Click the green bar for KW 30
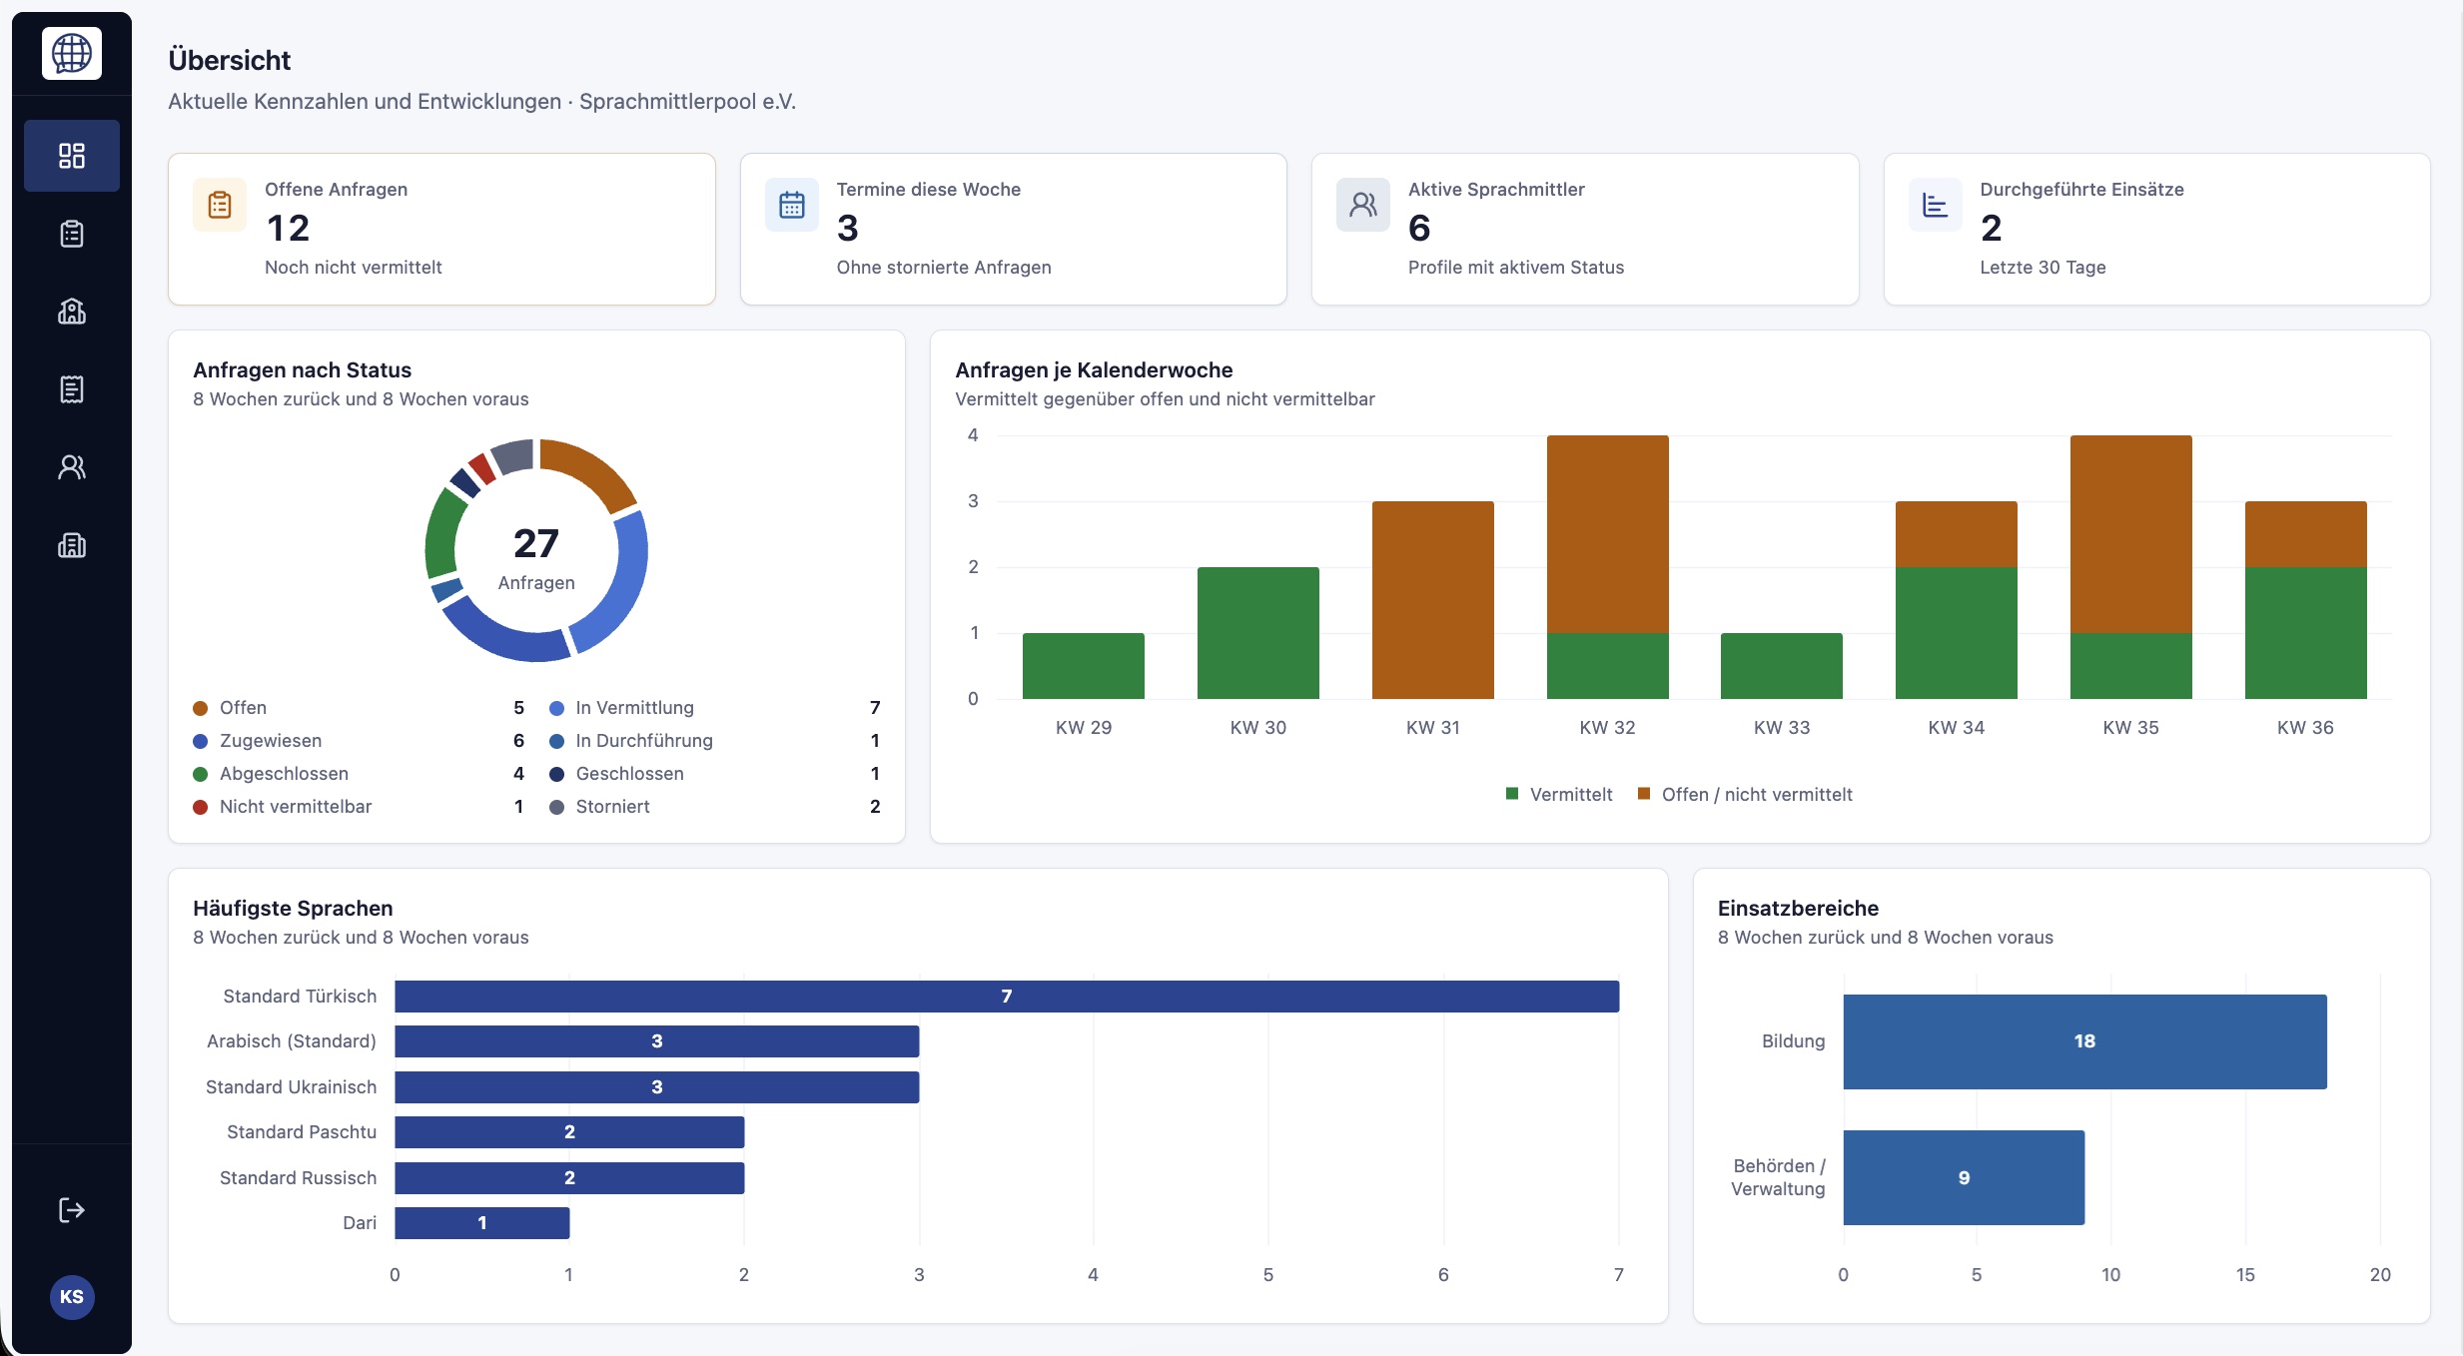This screenshot has width=2463, height=1356. tap(1258, 633)
